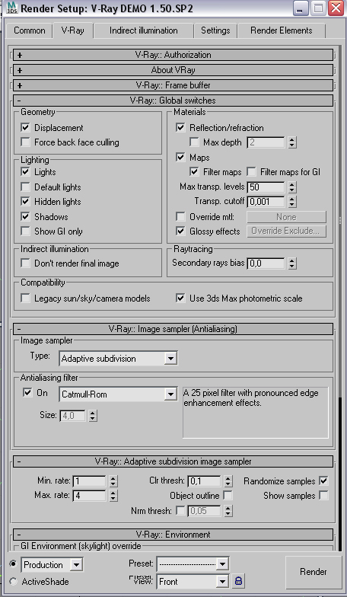Toggle Glossy effects checkbox
The image size is (347, 597).
180,231
